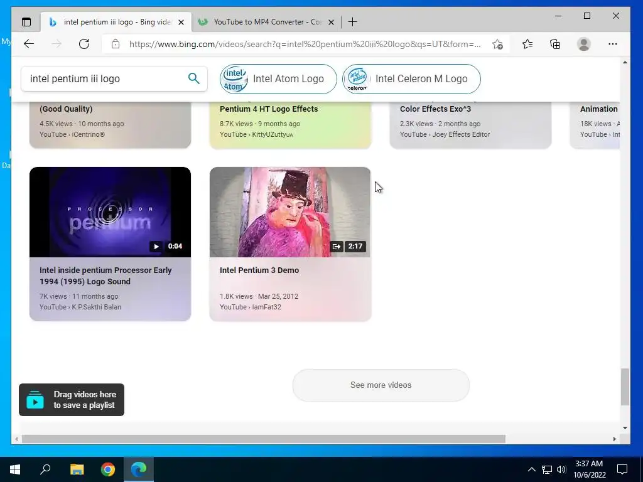Click 1.8K views · Mar 25, 2012 text
The width and height of the screenshot is (643, 482).
259,296
